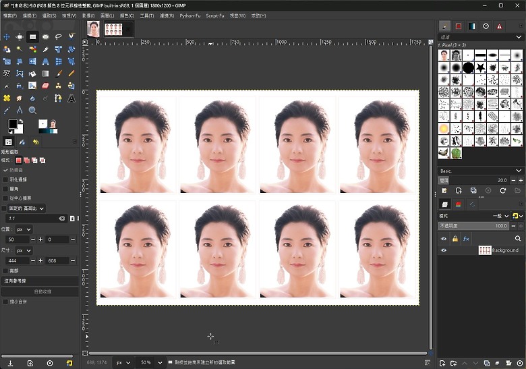Select the Move tool
Screen dimensions: 526x369
click(x=7, y=37)
